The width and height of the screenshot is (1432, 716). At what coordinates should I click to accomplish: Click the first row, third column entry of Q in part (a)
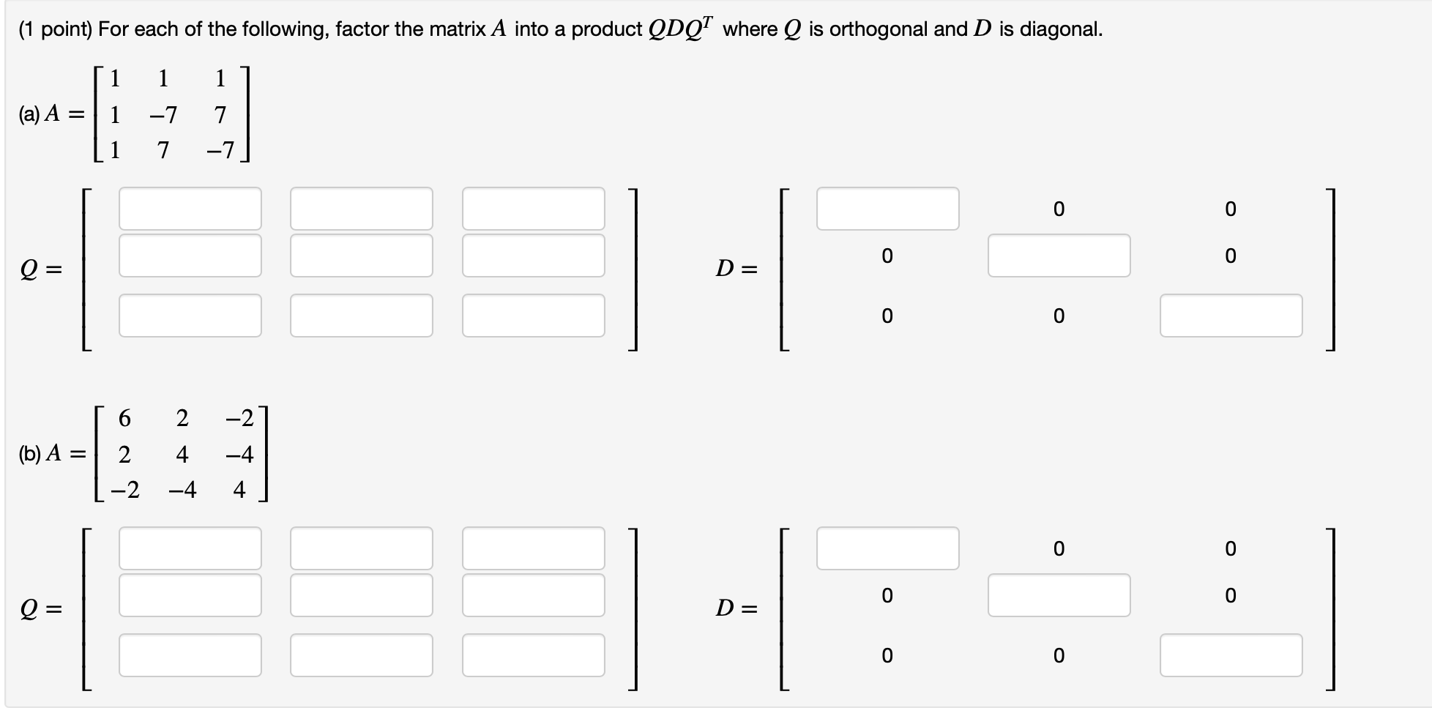[533, 210]
